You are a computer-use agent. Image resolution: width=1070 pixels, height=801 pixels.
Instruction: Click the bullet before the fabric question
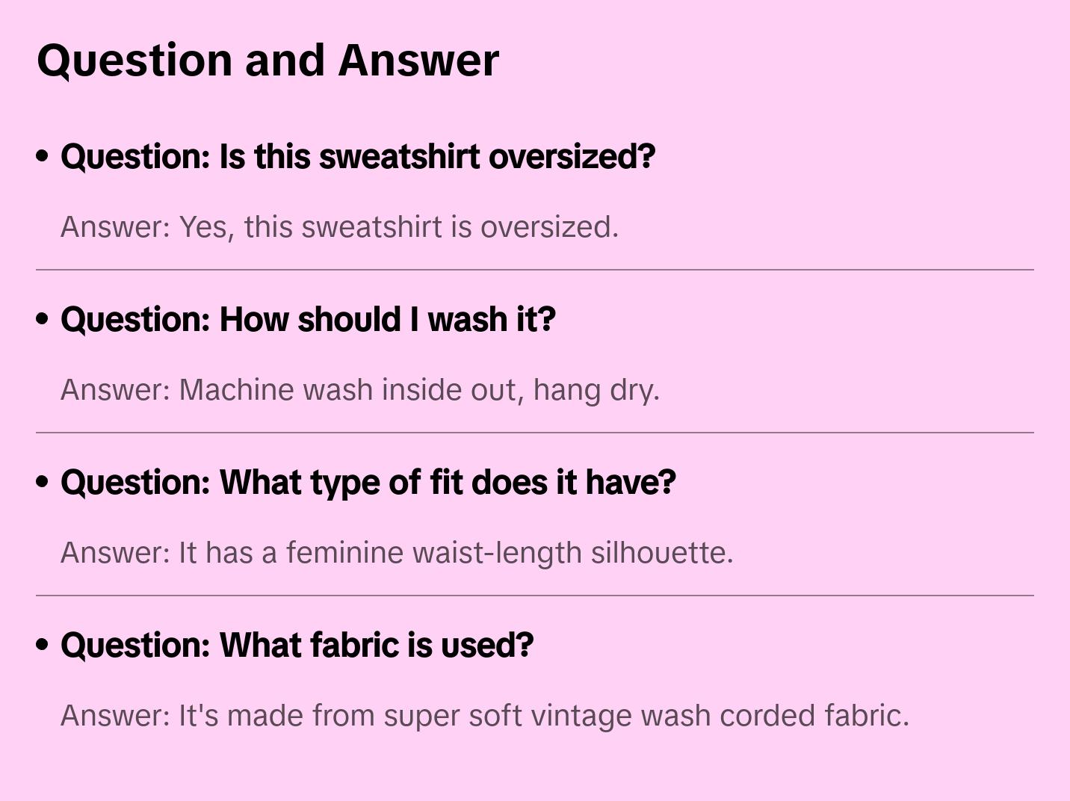click(x=43, y=645)
